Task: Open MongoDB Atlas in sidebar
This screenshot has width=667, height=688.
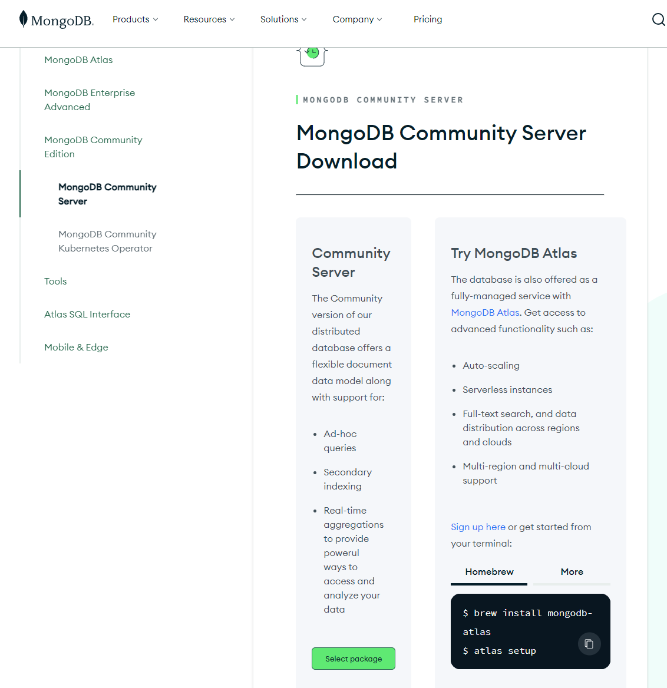Action: click(78, 59)
